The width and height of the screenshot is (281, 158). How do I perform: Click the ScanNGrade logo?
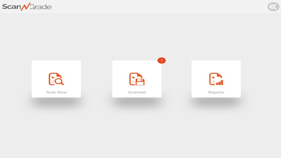(27, 7)
